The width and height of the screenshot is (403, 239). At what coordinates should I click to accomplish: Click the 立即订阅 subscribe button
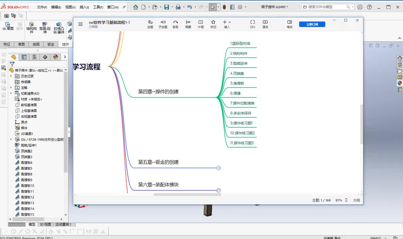coord(312,24)
